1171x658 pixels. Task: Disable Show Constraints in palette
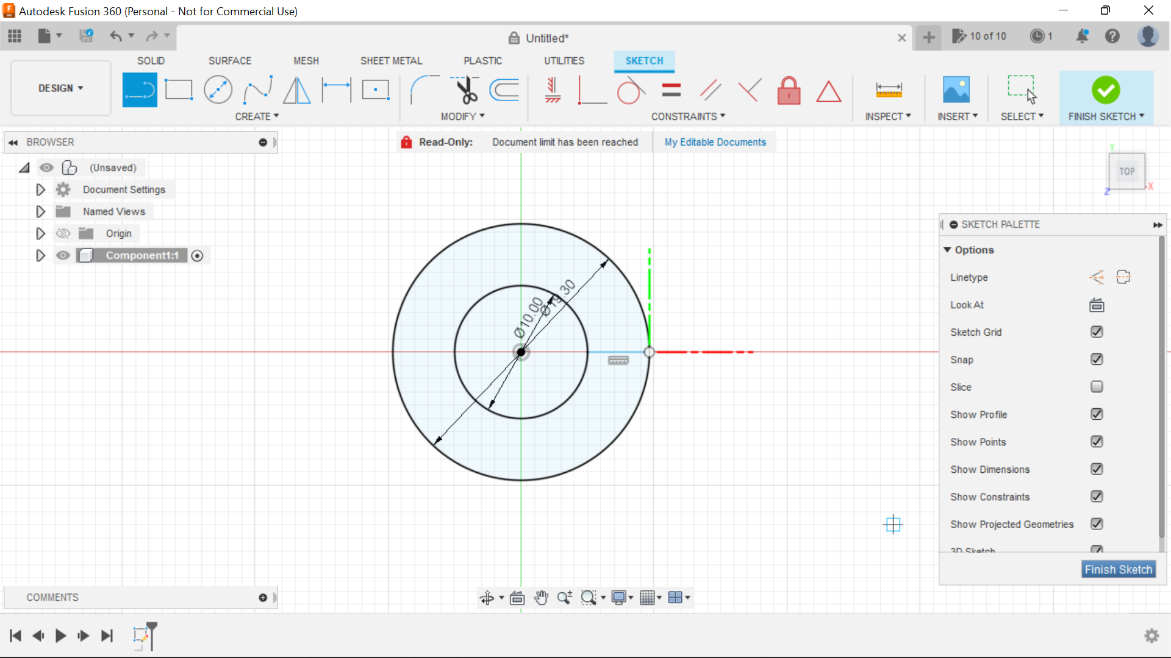point(1096,497)
